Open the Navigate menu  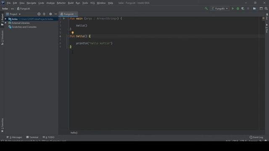(32, 3)
